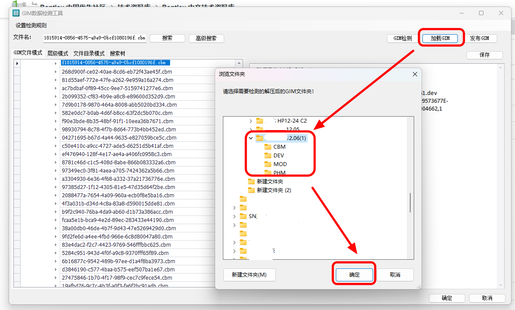Image resolution: width=515 pixels, height=310 pixels.
Task: Click the 发布GIM button
Action: point(480,38)
